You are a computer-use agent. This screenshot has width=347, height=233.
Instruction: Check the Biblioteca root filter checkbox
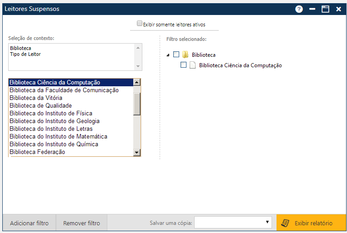pos(176,55)
